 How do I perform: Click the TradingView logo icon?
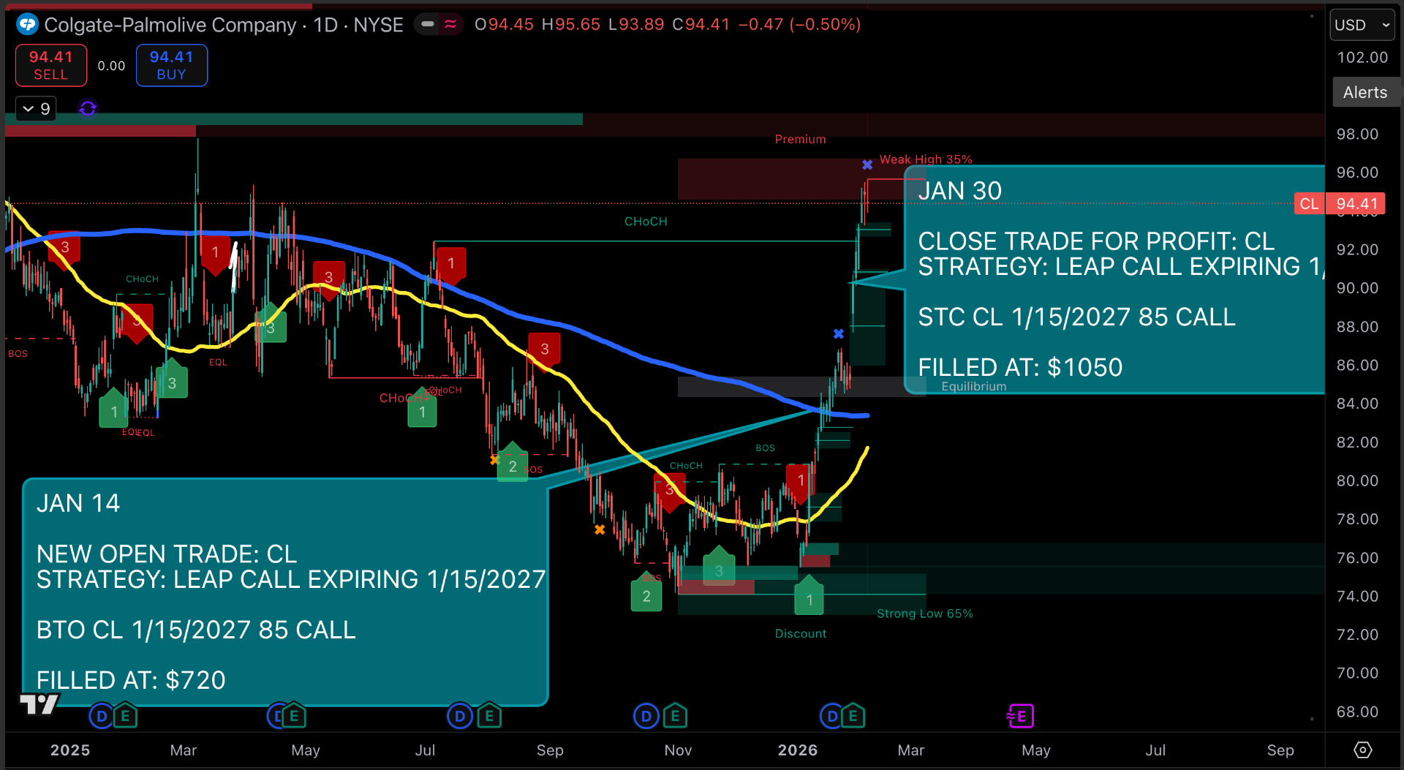pyautogui.click(x=39, y=704)
